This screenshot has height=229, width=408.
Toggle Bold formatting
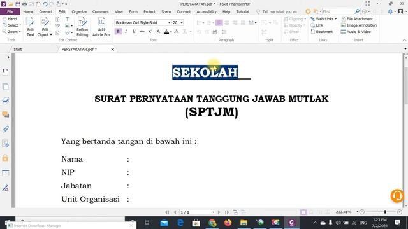tap(118, 31)
